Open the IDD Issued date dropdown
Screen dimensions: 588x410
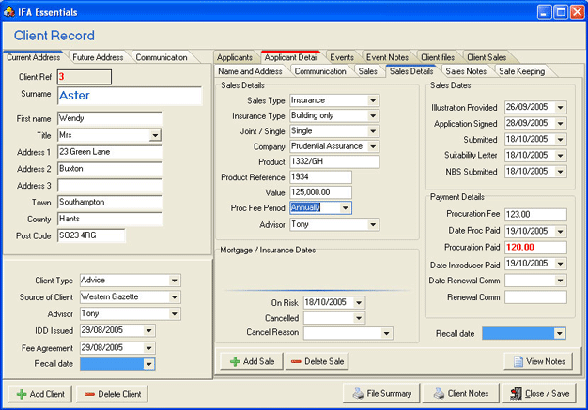tap(148, 330)
